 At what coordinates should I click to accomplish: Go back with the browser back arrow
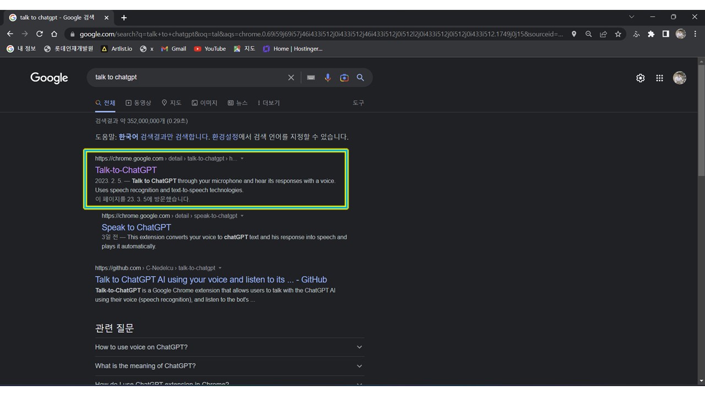10,34
